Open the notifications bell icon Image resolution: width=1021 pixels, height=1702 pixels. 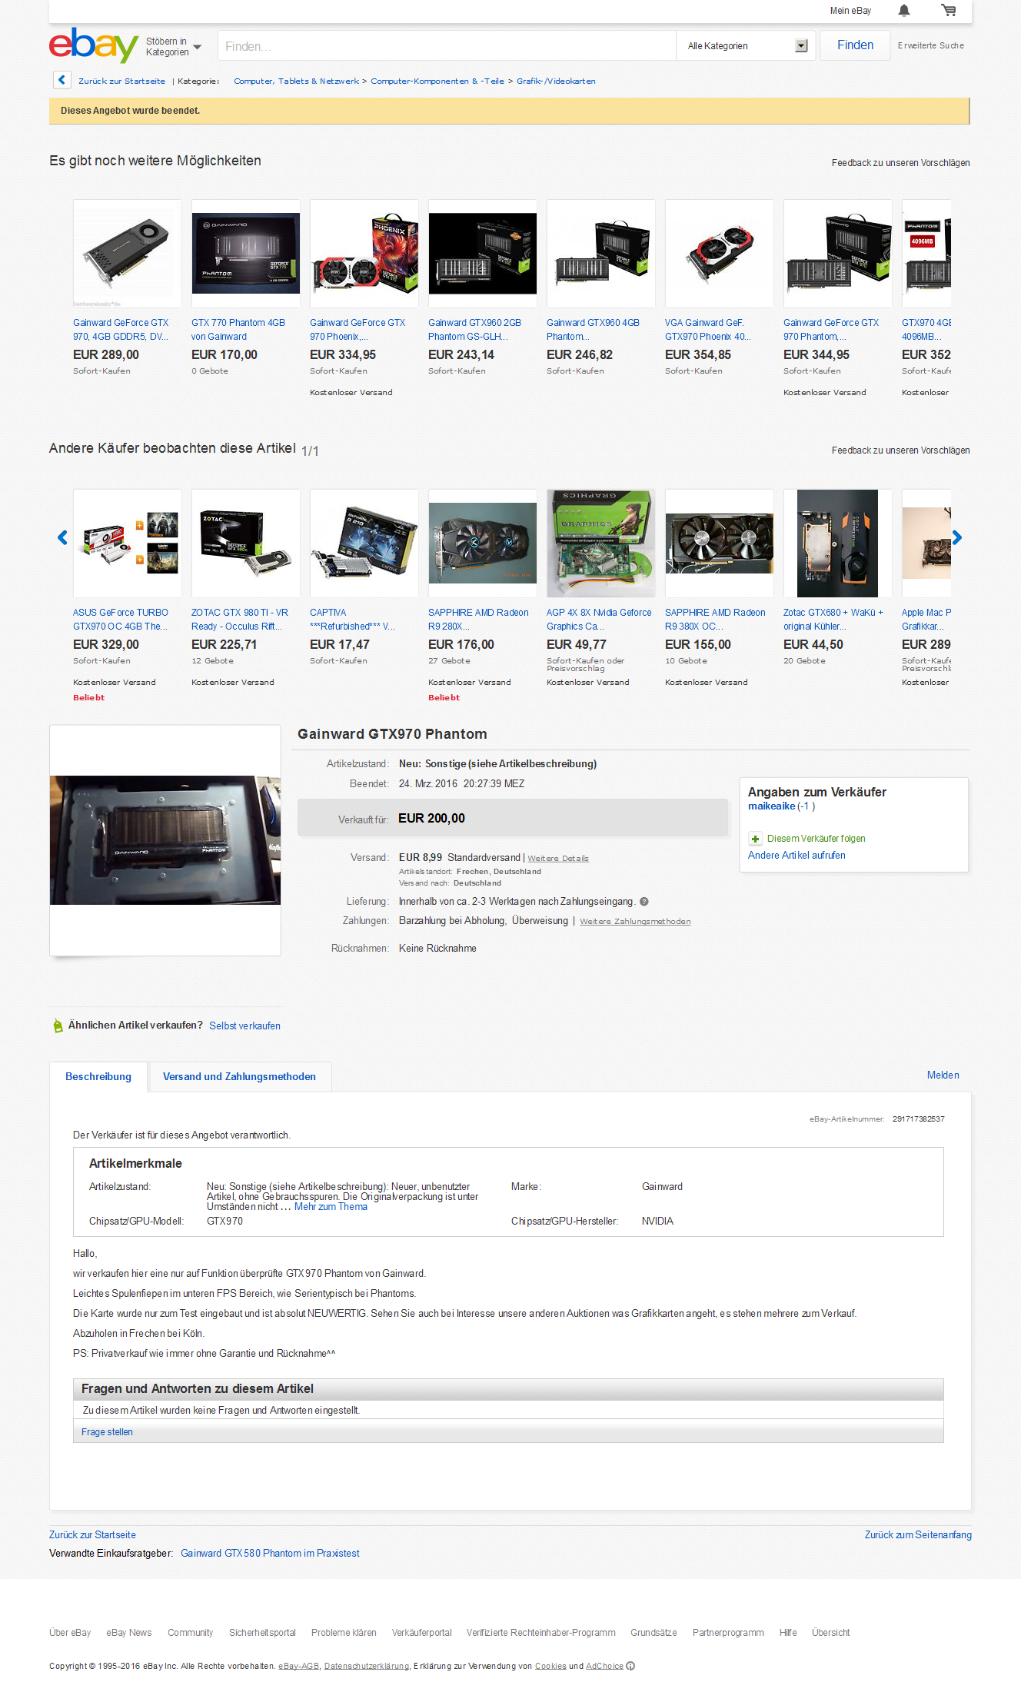click(x=904, y=11)
